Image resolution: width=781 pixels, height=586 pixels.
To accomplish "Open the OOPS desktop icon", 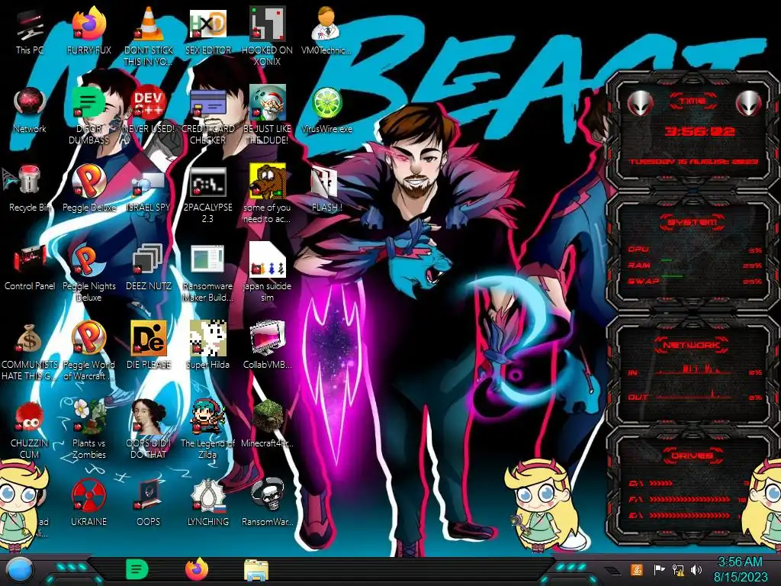I will pos(149,504).
